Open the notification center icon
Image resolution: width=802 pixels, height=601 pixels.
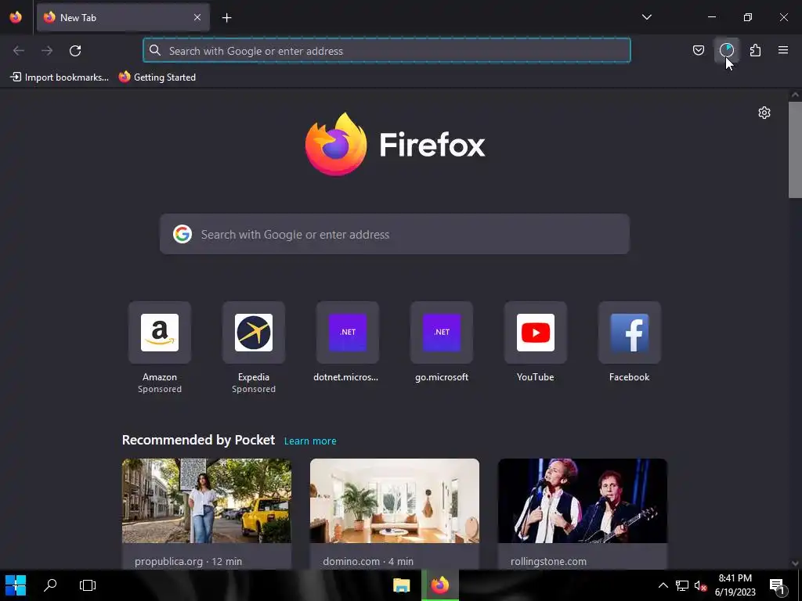coord(777,585)
